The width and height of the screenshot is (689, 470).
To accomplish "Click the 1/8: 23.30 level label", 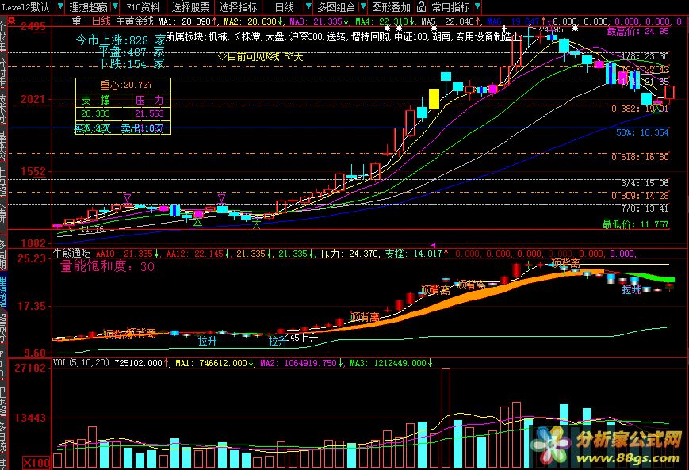I will tap(645, 56).
